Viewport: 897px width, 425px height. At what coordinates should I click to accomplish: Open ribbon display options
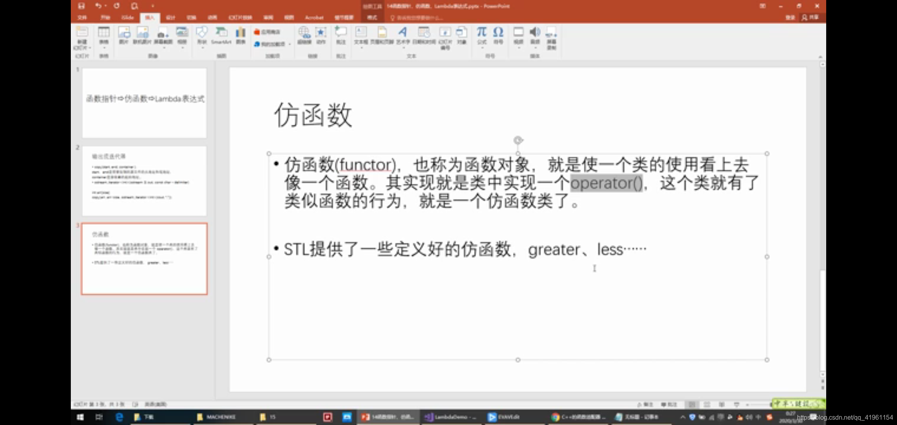[762, 6]
